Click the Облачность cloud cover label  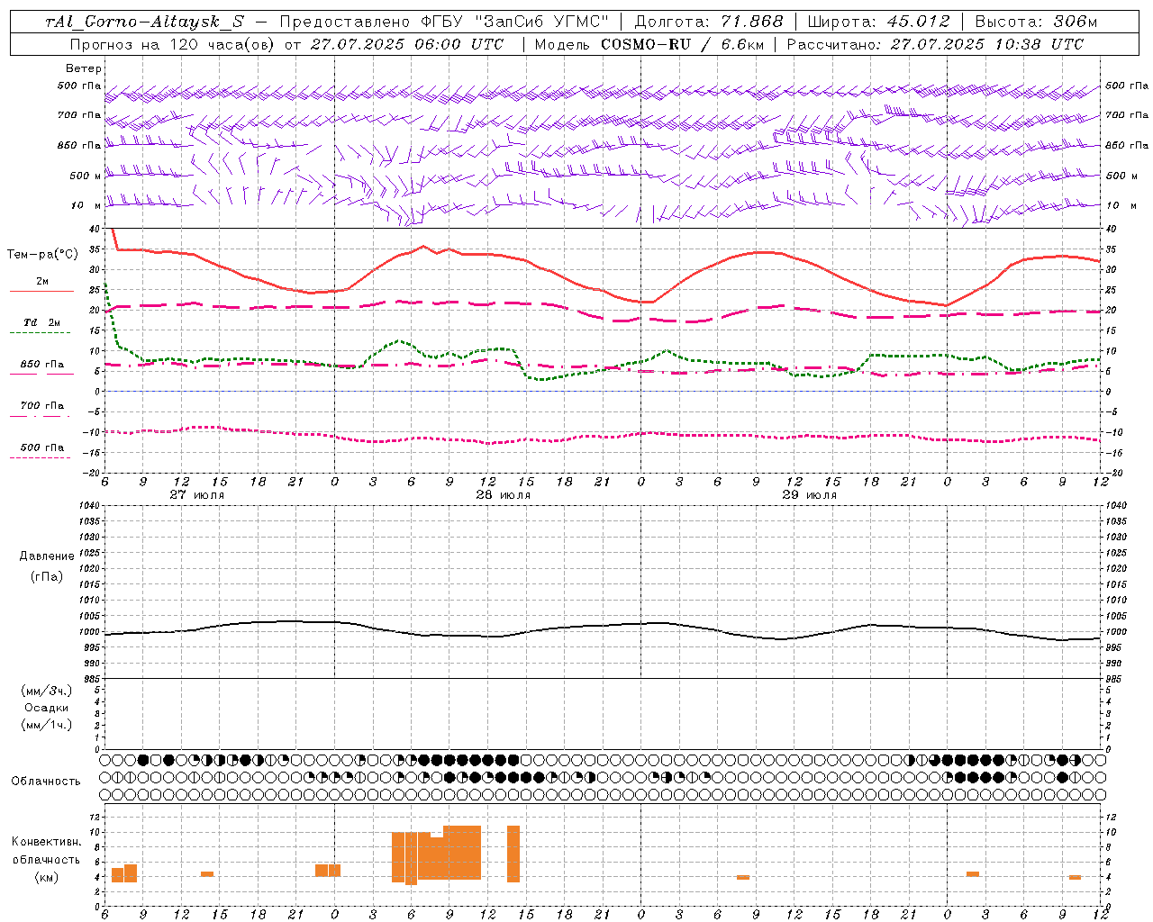[x=46, y=782]
